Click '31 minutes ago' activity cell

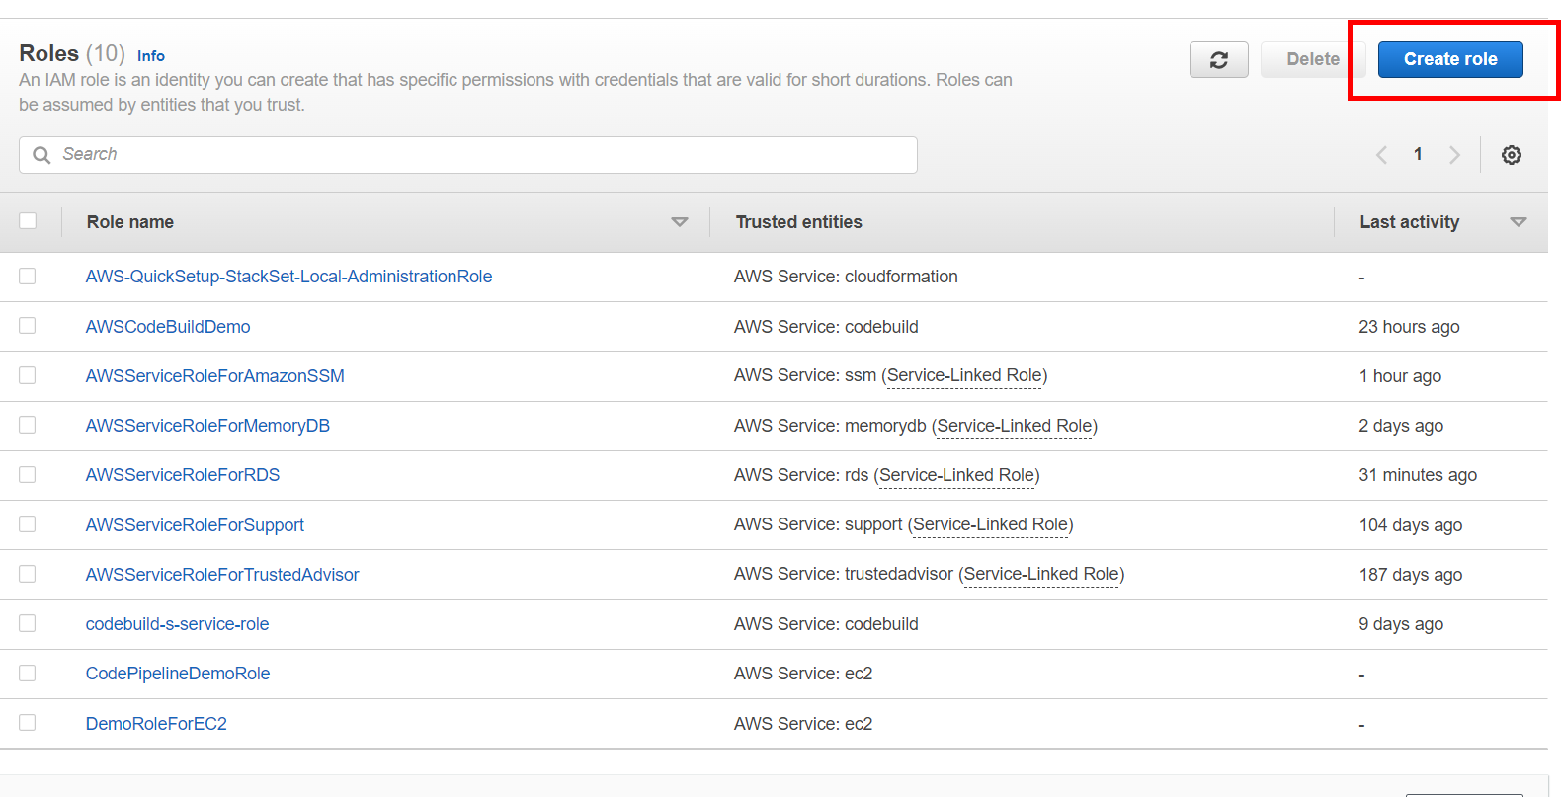click(x=1418, y=475)
